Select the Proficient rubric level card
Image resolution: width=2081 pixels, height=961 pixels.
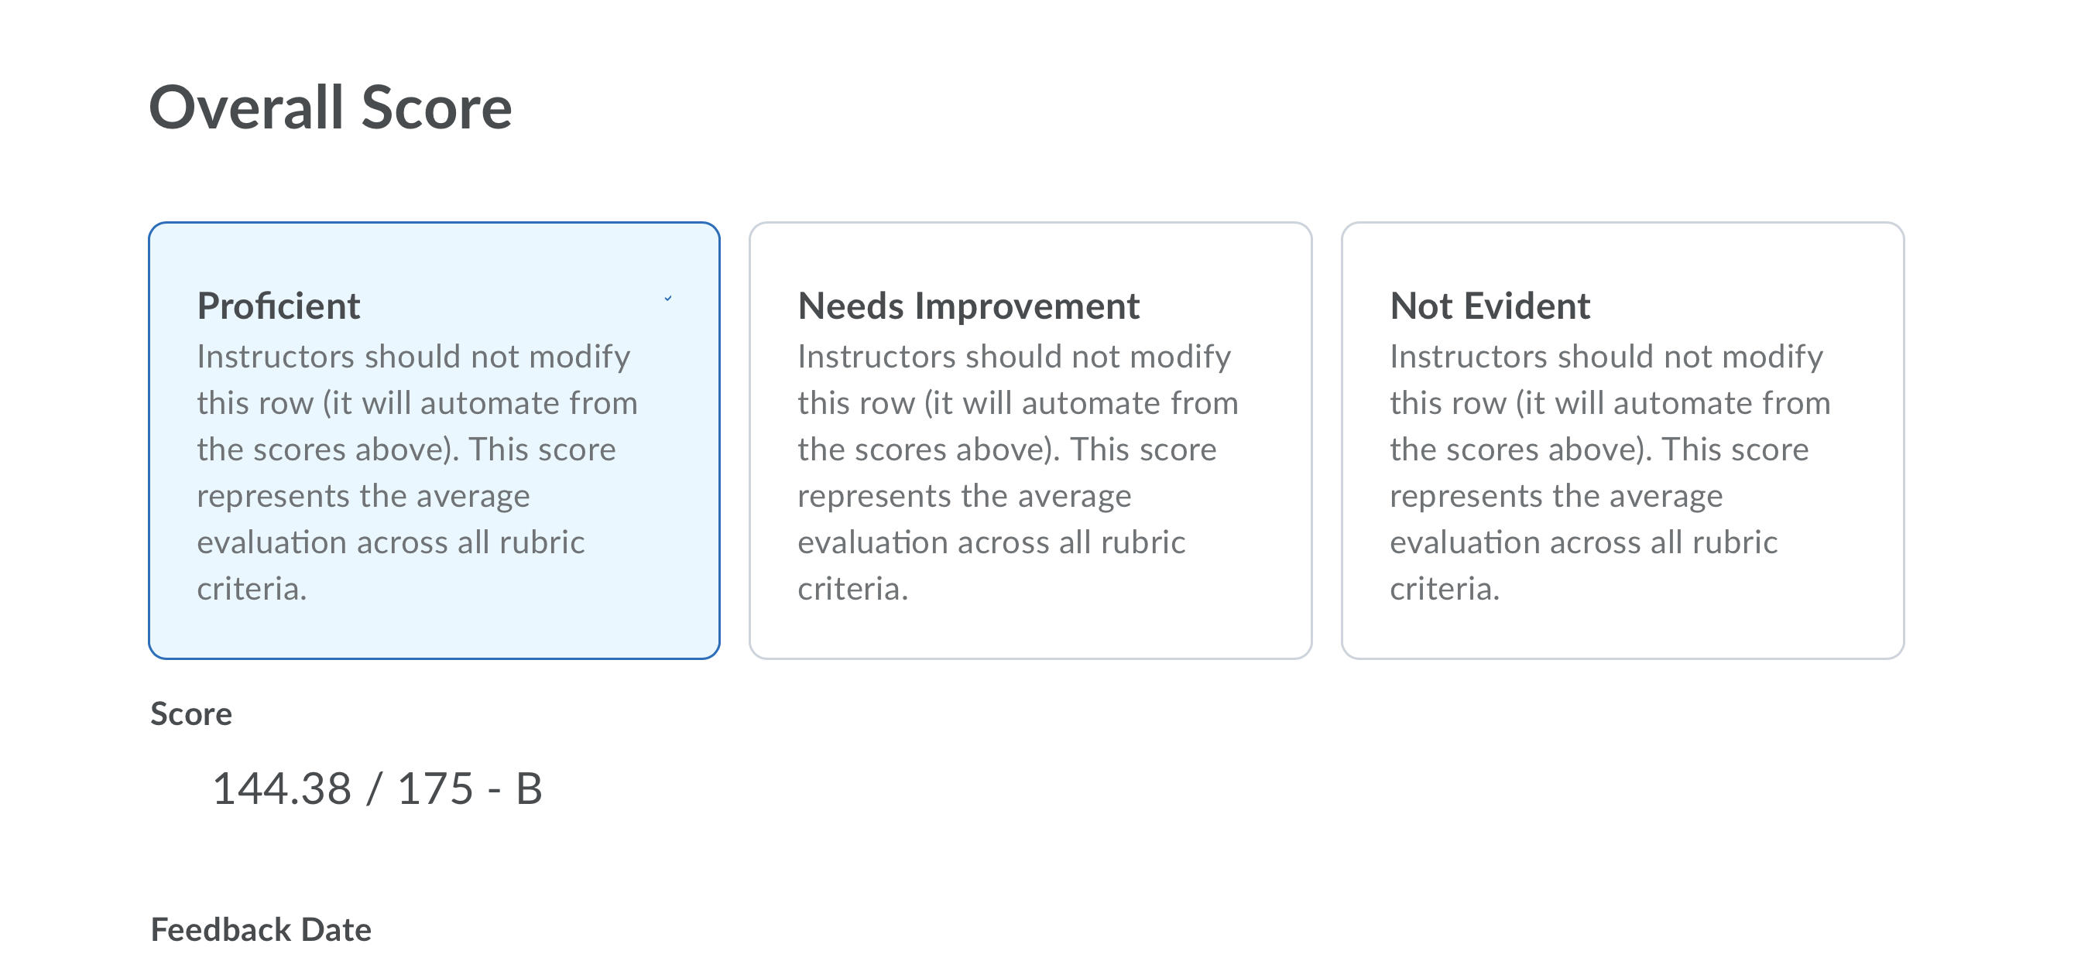pos(434,440)
